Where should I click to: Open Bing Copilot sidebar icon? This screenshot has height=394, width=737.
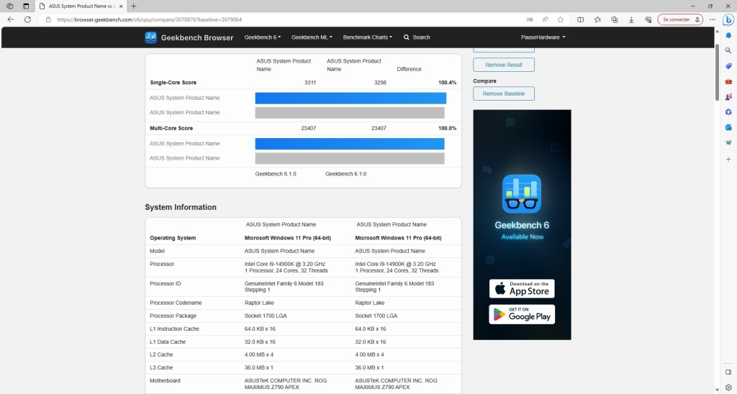pos(728,19)
